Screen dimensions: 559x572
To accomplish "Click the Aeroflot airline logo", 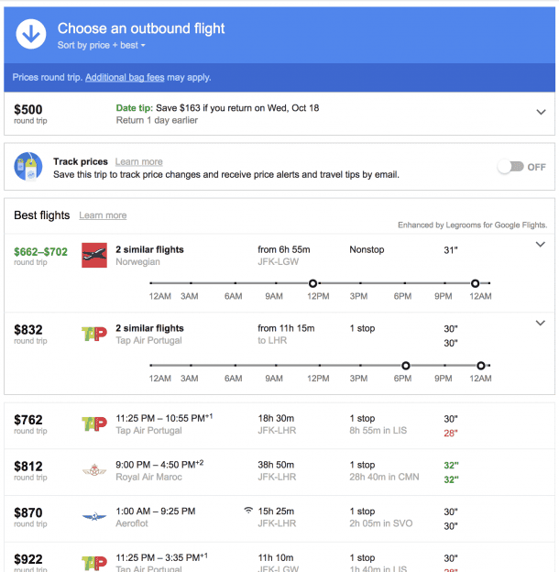I will pyautogui.click(x=94, y=517).
